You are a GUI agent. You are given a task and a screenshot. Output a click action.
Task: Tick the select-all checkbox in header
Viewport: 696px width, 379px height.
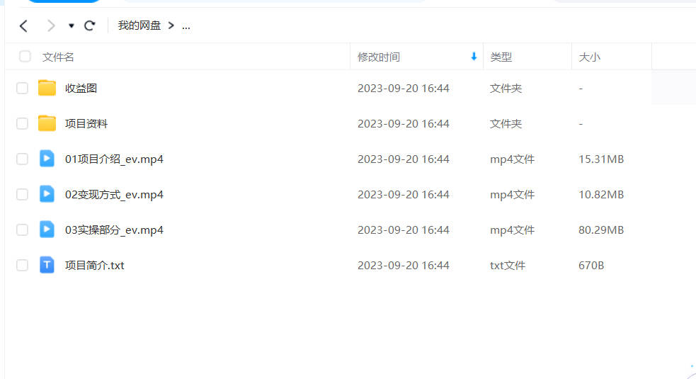click(x=25, y=57)
